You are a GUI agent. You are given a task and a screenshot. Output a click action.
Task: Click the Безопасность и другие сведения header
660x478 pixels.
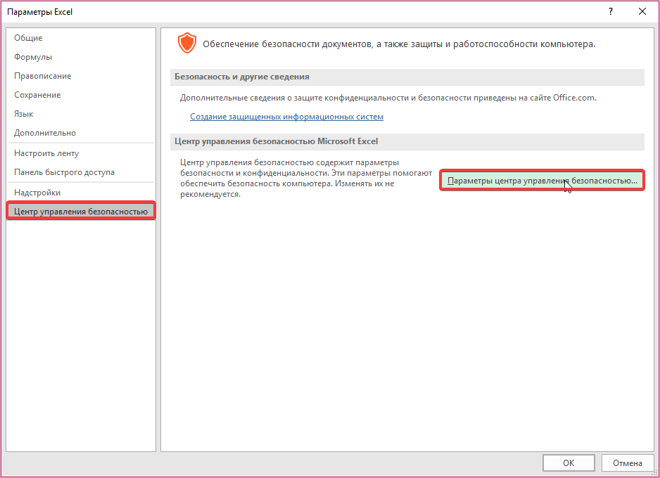pos(242,77)
